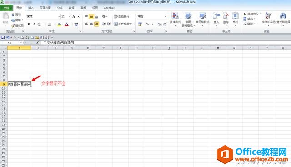The height and width of the screenshot is (167, 291).
Task: Open the font size 11 dropdown
Action: coord(70,16)
